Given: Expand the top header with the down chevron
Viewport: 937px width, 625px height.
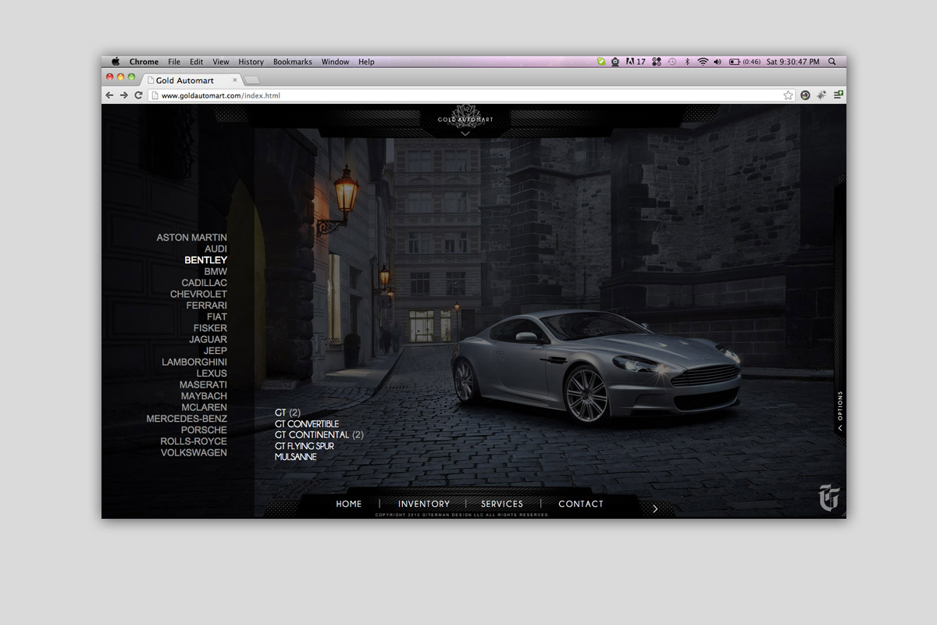Looking at the screenshot, I should [465, 134].
